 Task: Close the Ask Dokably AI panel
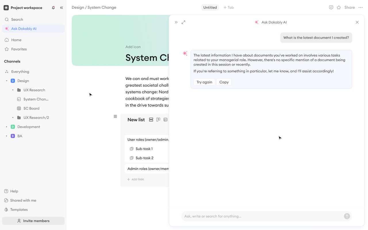(357, 22)
